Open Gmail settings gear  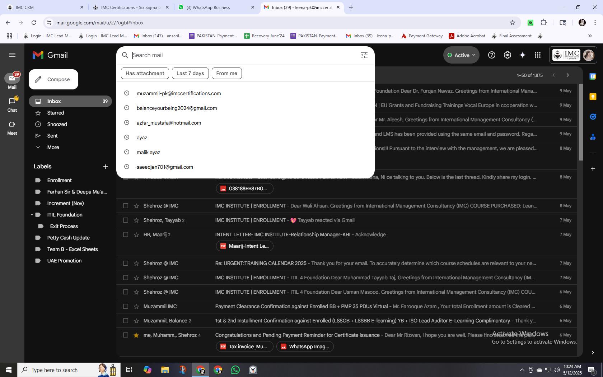tap(507, 55)
